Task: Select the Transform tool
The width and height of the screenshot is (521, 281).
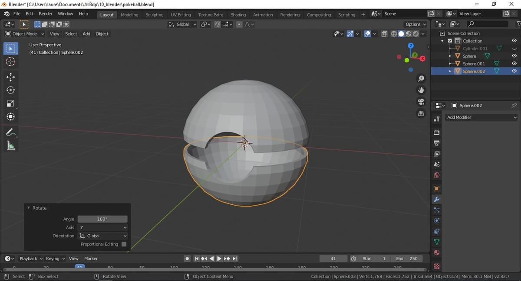Action: pyautogui.click(x=11, y=116)
